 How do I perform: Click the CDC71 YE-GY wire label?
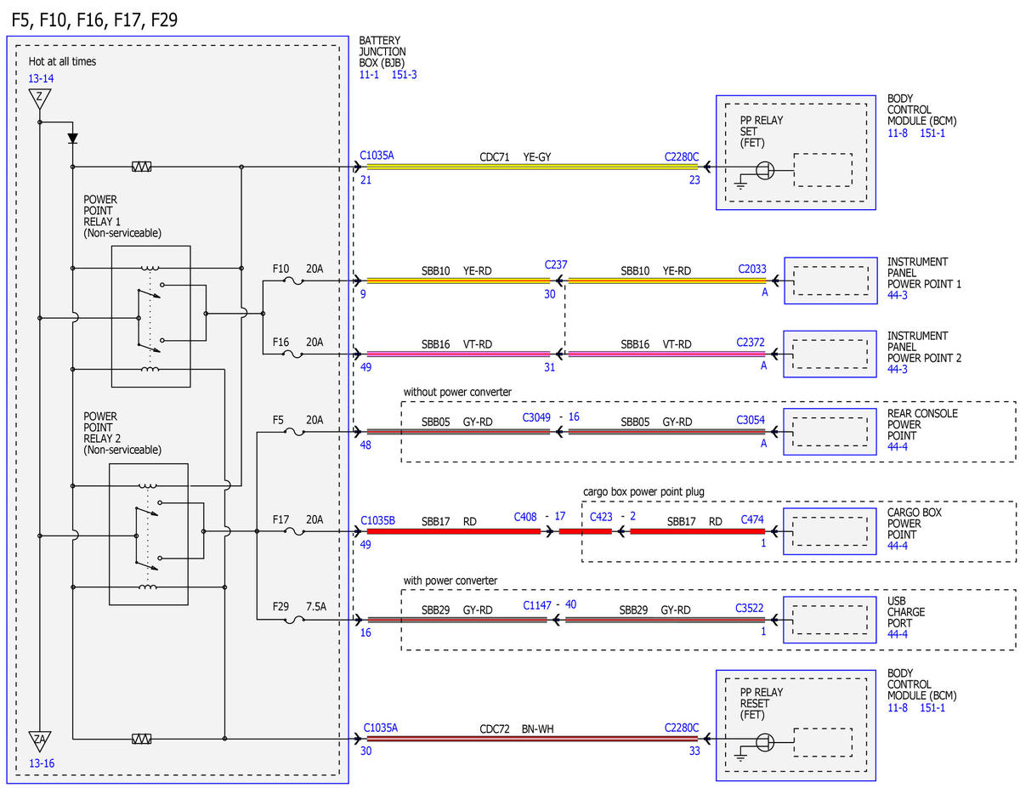(x=514, y=157)
